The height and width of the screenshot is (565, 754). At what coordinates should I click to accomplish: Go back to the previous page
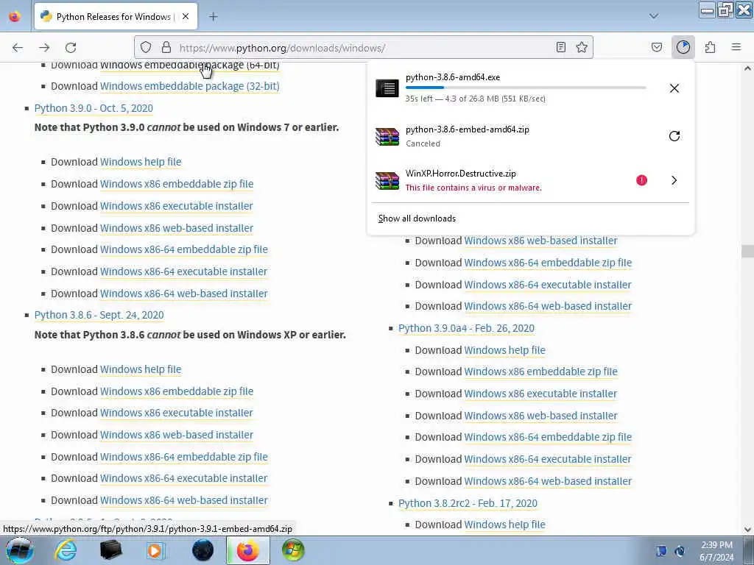tap(18, 48)
